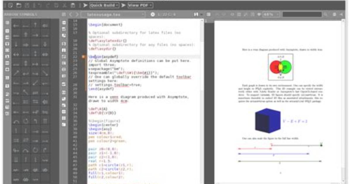Click the Paste clipboard icon in the top toolbar
This screenshot has width=350, height=184.
point(73,5)
